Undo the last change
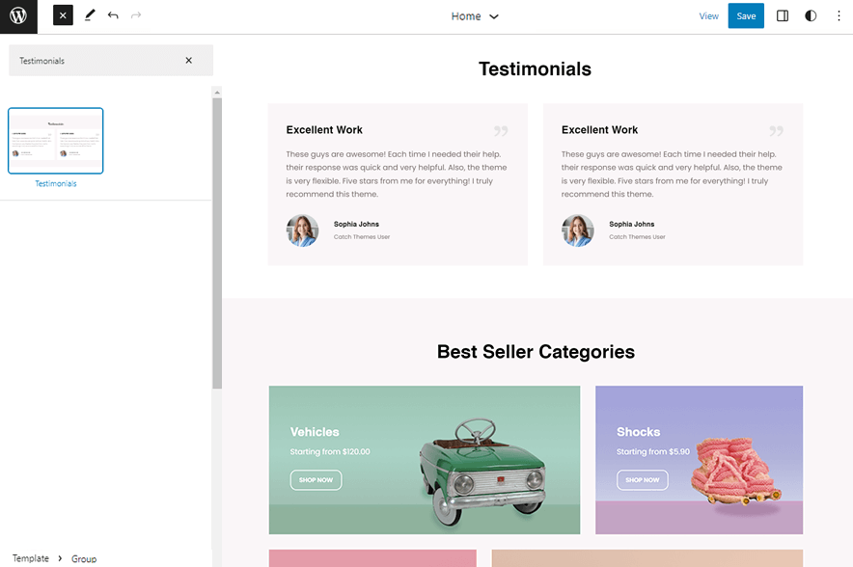 pos(112,14)
